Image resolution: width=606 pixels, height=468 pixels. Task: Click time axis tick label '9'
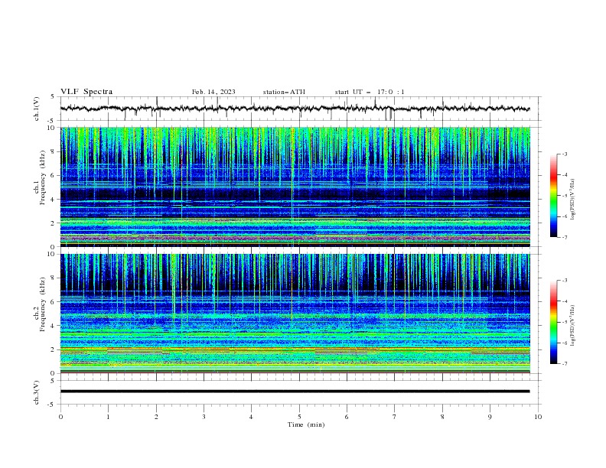click(x=490, y=417)
